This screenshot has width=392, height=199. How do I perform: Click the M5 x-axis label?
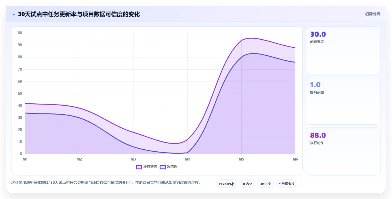click(x=241, y=159)
